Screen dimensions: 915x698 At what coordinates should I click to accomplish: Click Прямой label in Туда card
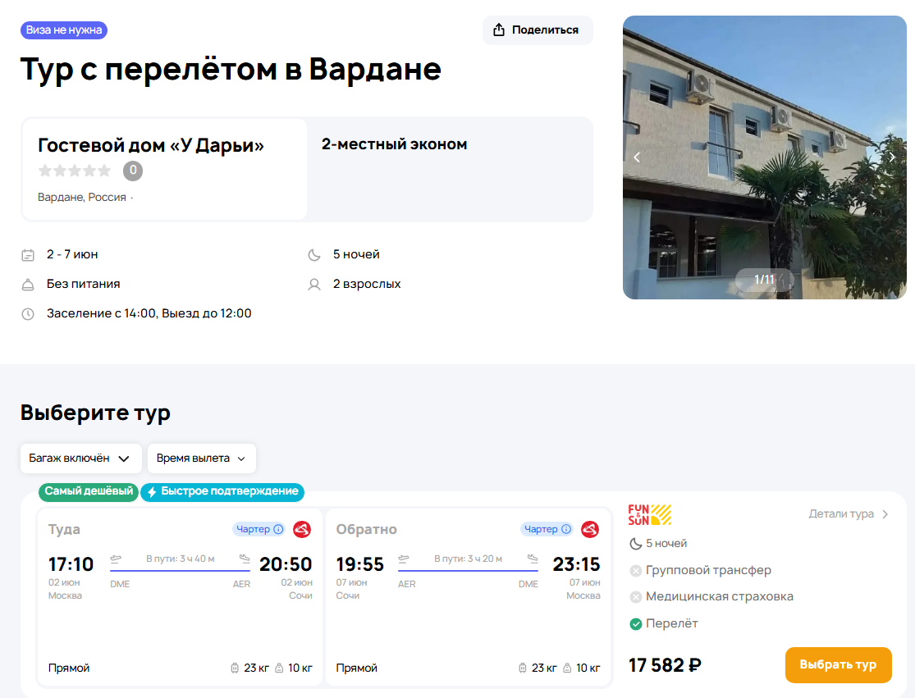69,668
